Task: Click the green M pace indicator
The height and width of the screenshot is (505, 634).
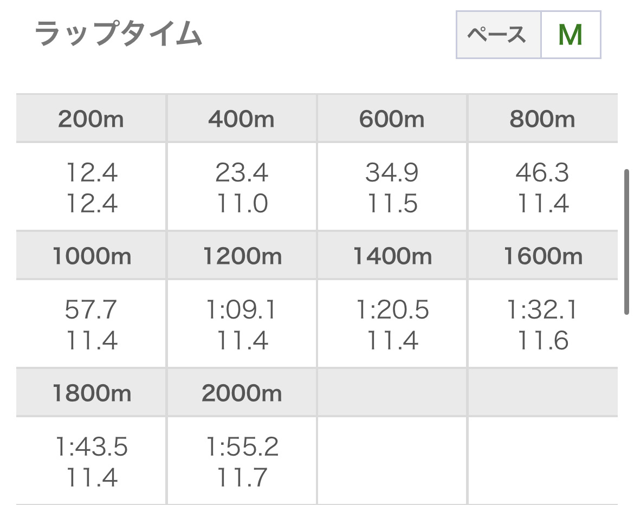Action: click(x=571, y=35)
